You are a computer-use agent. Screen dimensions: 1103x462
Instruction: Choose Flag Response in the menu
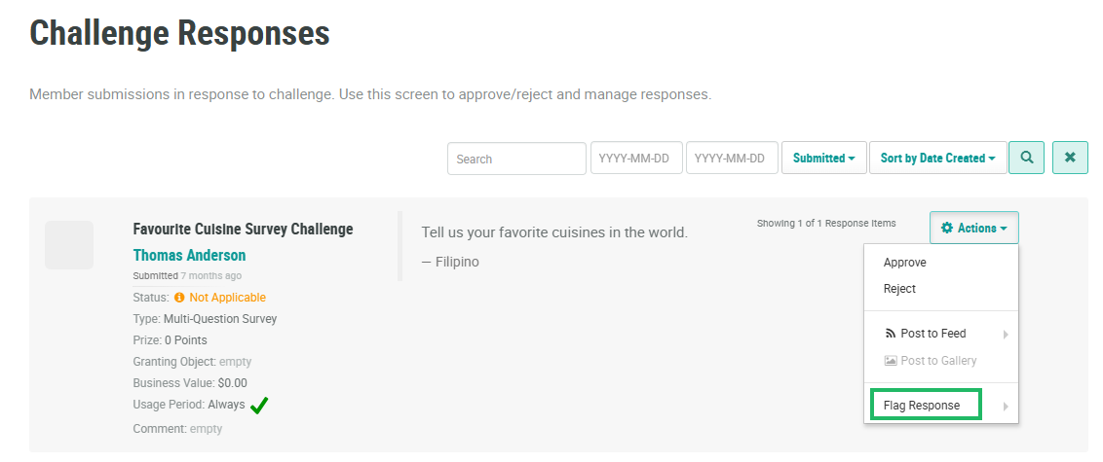(x=922, y=406)
